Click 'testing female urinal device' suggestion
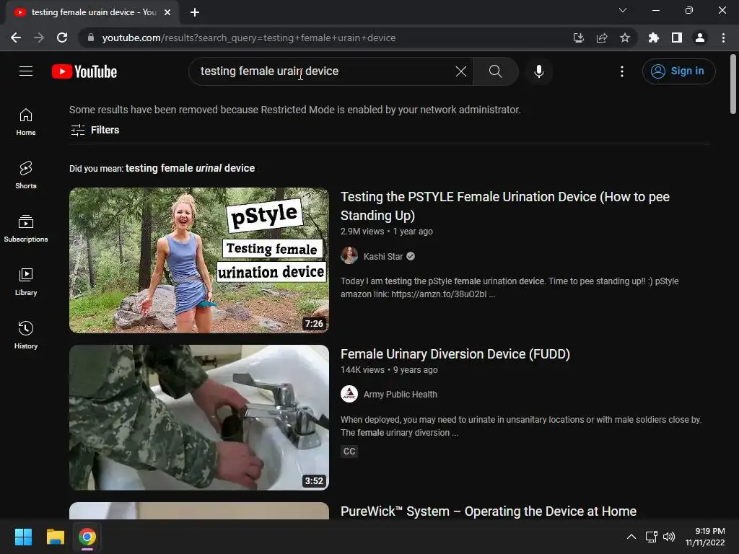 coord(190,168)
